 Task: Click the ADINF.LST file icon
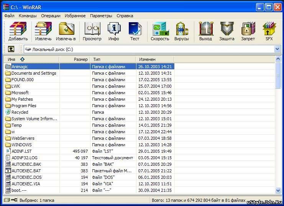[x=8, y=151]
